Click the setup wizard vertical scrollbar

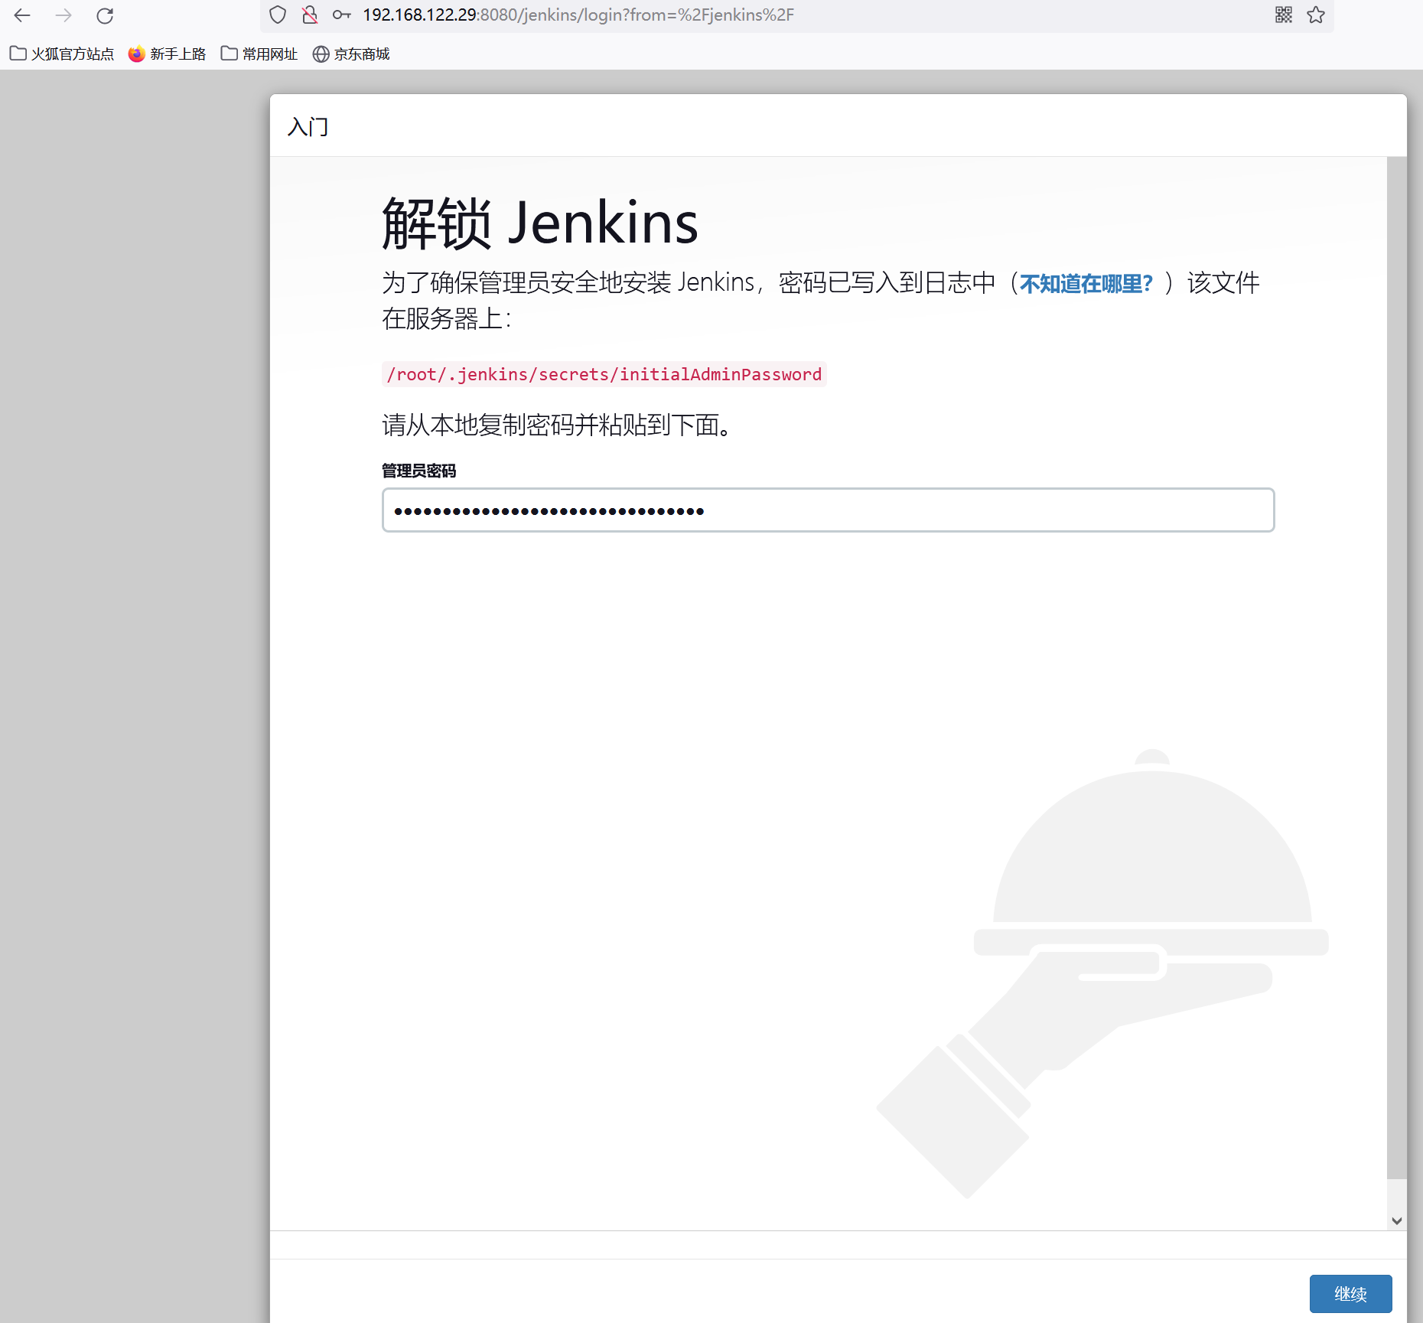click(x=1396, y=667)
